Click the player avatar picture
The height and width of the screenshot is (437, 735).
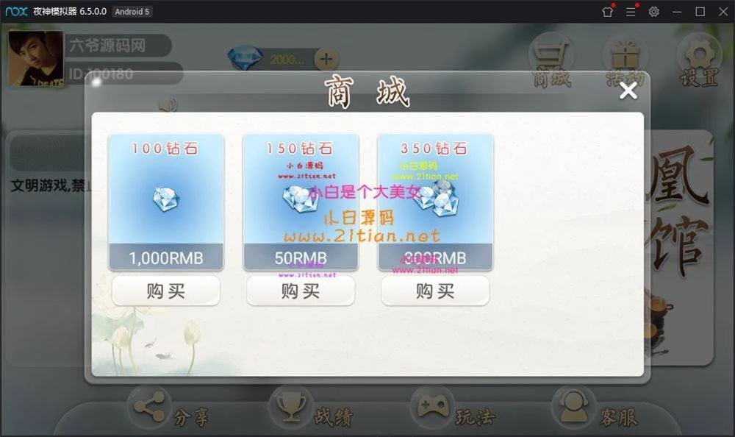click(x=35, y=59)
